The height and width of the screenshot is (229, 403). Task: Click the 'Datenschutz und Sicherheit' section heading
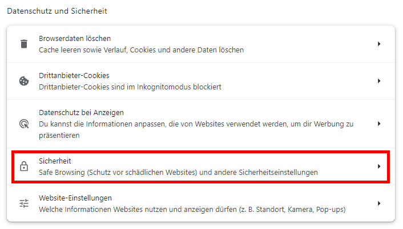coord(57,11)
